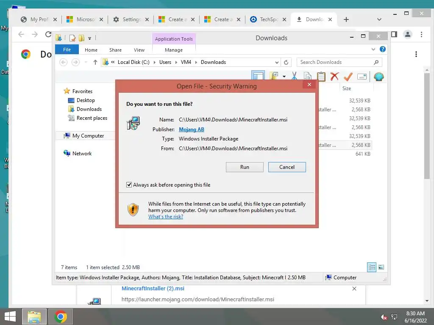Click the Copy icon in Explorer toolbar
Viewport: 434px width, 325px height.
pyautogui.click(x=308, y=76)
